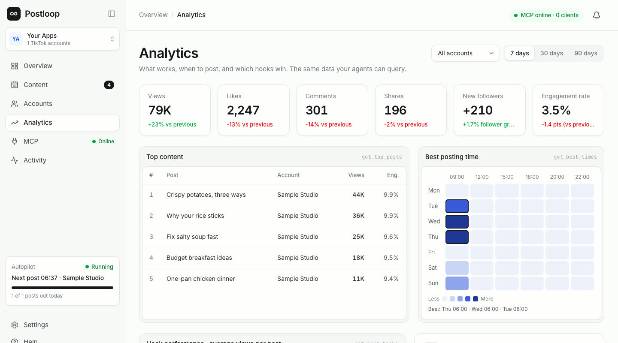
Task: Click the Accounts people icon in the sidebar
Action: [15, 103]
